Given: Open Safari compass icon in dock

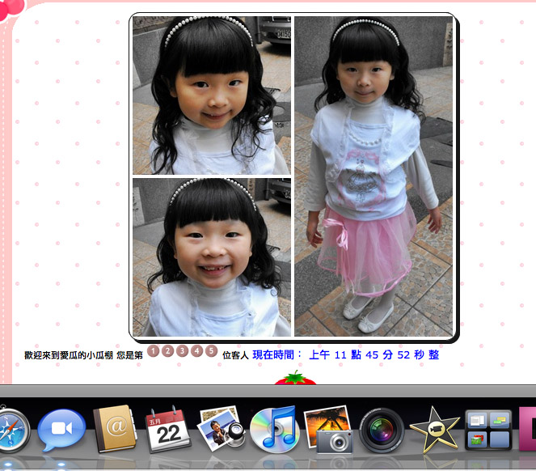Looking at the screenshot, I should coord(14,430).
